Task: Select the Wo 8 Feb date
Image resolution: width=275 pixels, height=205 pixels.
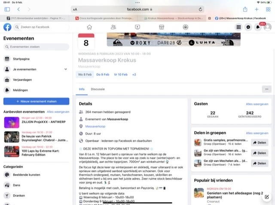Action: 85,74
